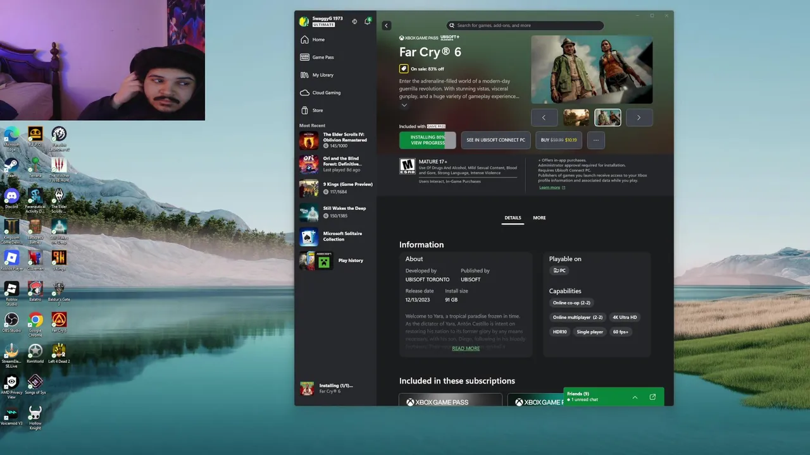Expand the Friends chat panel chevron
The height and width of the screenshot is (455, 810).
click(635, 397)
